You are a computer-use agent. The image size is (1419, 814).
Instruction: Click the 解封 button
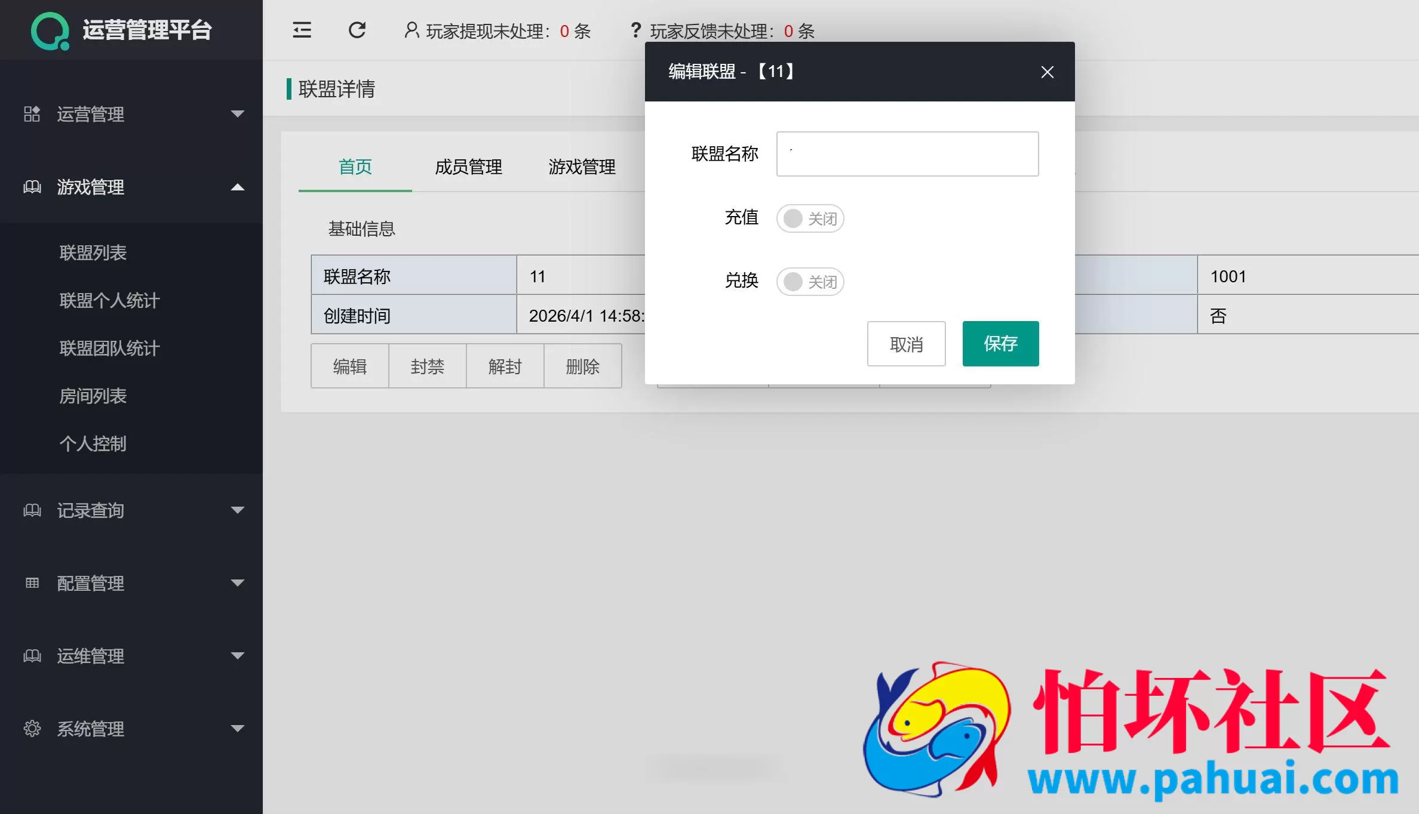tap(505, 366)
